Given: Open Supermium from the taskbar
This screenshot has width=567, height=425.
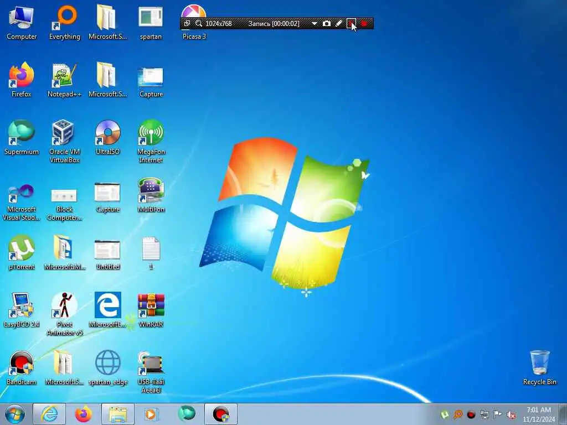Looking at the screenshot, I should pos(186,414).
